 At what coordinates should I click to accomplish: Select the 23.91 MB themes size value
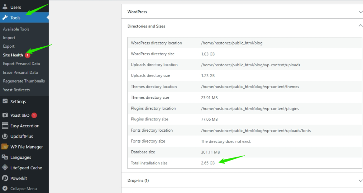click(209, 98)
